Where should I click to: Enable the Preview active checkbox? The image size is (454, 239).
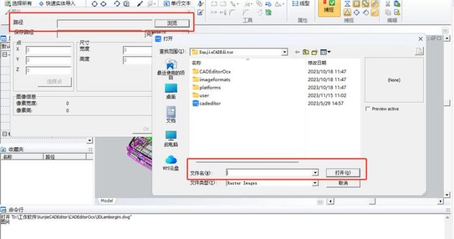tap(368, 109)
